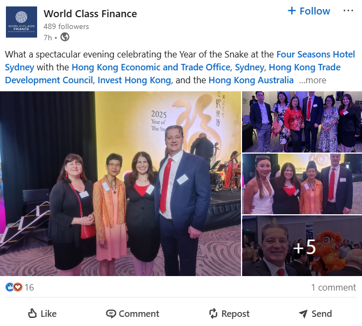Click the public visibility globe icon
Viewport: 362px width, 326px height.
click(x=65, y=37)
